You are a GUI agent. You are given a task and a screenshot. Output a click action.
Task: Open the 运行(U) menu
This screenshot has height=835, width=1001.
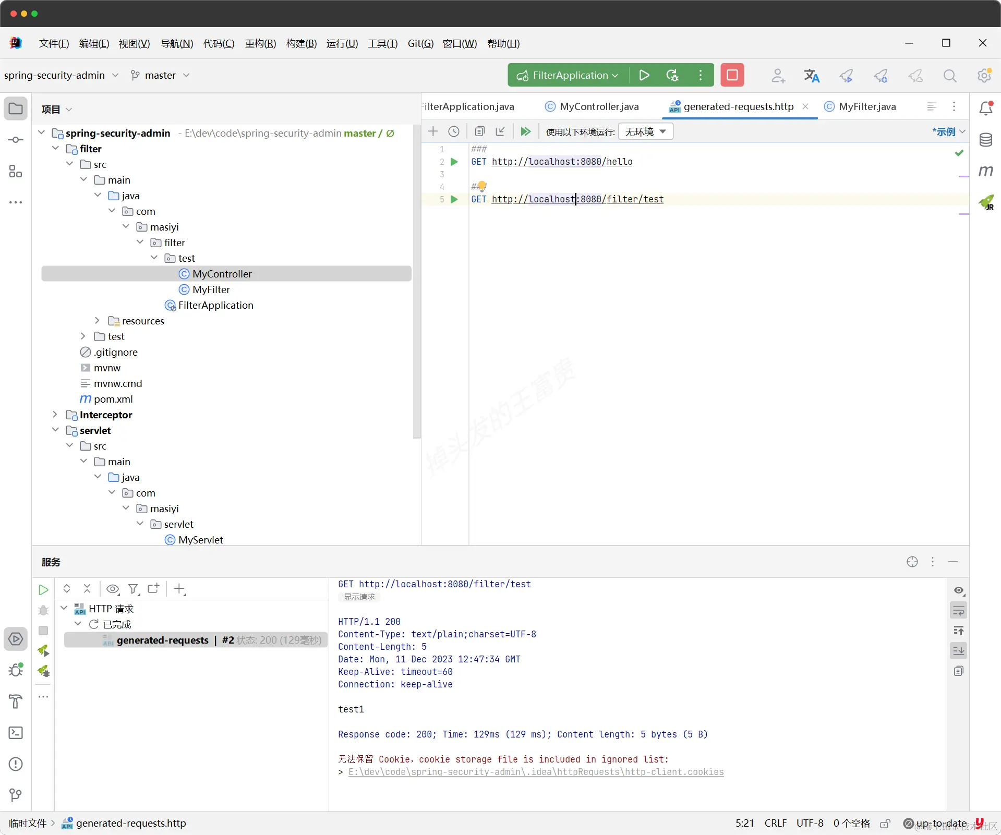342,43
